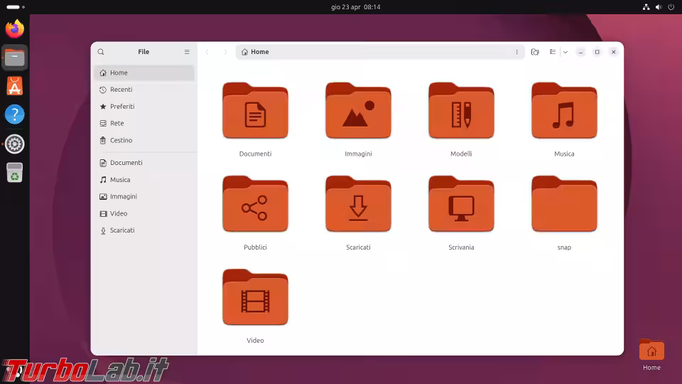The height and width of the screenshot is (384, 682).
Task: Select Rete in the sidebar
Action: pyautogui.click(x=117, y=124)
